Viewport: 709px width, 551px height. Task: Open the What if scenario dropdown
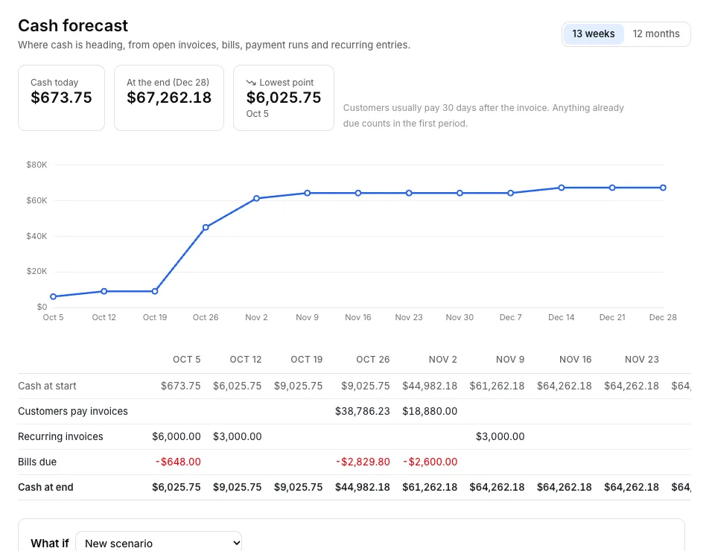tap(159, 543)
